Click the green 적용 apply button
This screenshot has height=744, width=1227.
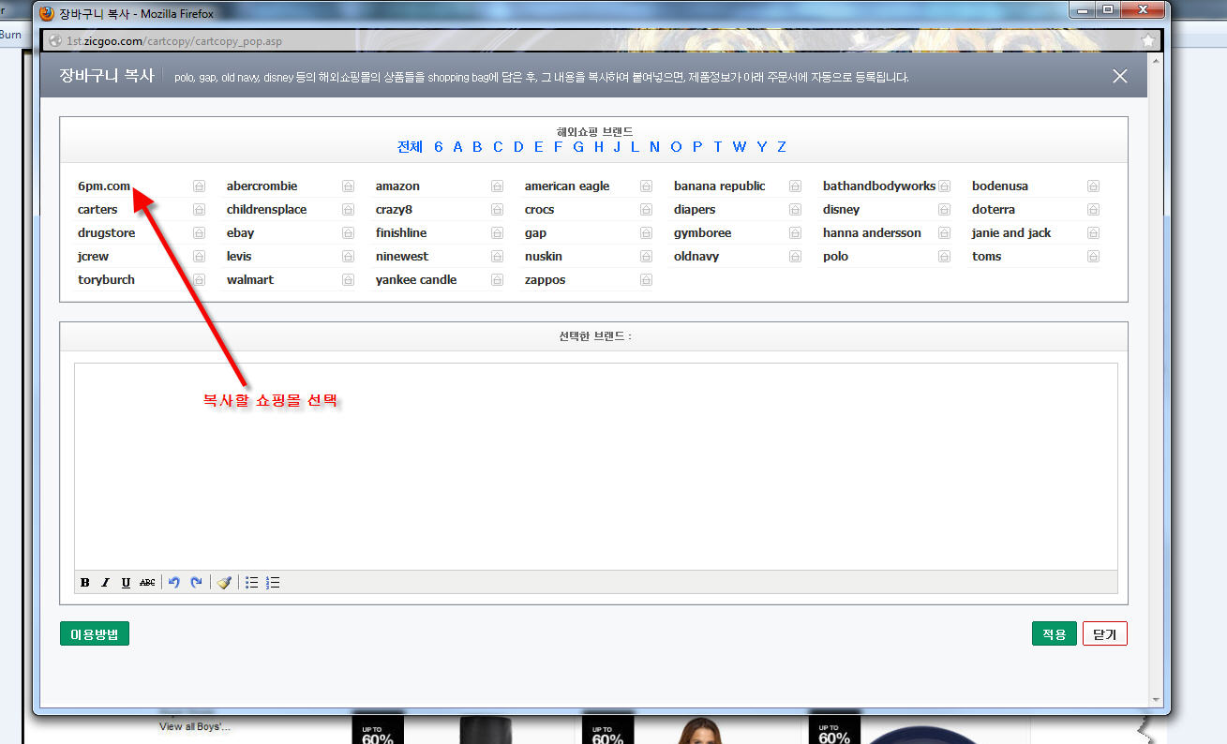pyautogui.click(x=1055, y=633)
